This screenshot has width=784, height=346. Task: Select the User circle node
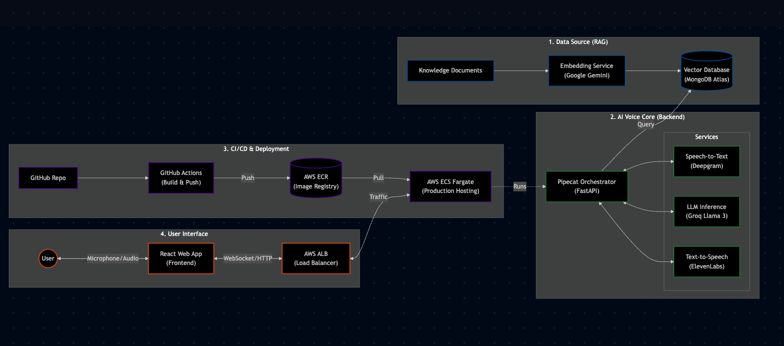coord(48,258)
